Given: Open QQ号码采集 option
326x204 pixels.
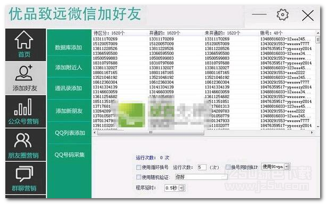Looking at the screenshot, I should pyautogui.click(x=70, y=155).
